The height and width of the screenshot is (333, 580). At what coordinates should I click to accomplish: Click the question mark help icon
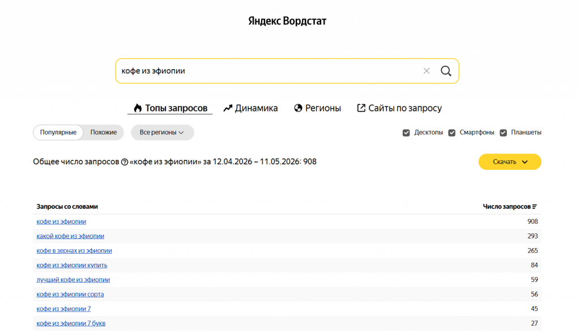point(125,162)
